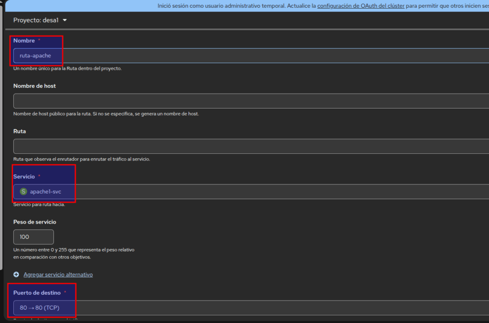
Task: Click the temporary admin login banner text
Action: (x=236, y=6)
